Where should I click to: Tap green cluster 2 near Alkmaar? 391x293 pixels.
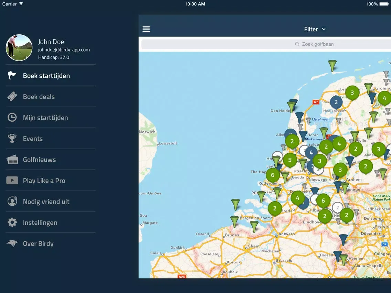pos(292,142)
